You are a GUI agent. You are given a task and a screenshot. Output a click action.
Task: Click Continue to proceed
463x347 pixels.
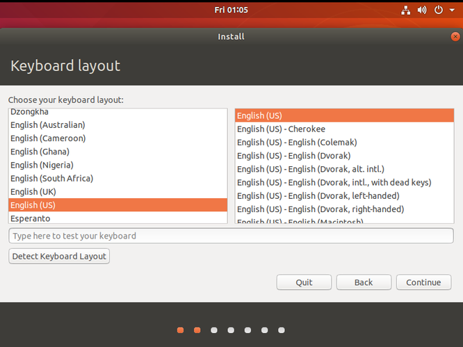click(x=423, y=282)
